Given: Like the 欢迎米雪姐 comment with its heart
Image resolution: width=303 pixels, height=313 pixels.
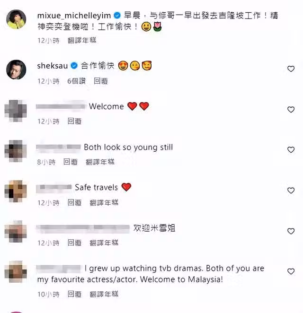Looking at the screenshot, I should (x=291, y=231).
